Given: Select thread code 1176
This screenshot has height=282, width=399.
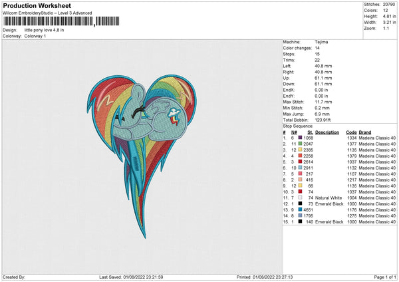Looking at the screenshot, I should (x=352, y=210).
